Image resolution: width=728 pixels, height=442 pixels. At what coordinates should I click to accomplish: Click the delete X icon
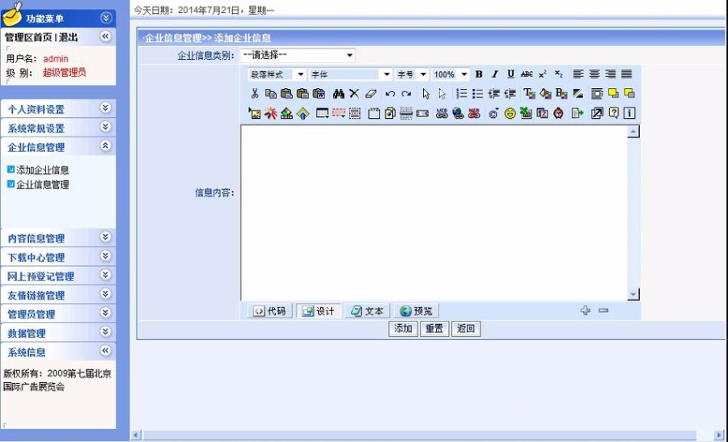(x=354, y=94)
